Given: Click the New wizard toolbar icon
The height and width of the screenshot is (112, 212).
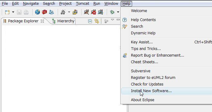Looking at the screenshot, I should coord(7,12).
